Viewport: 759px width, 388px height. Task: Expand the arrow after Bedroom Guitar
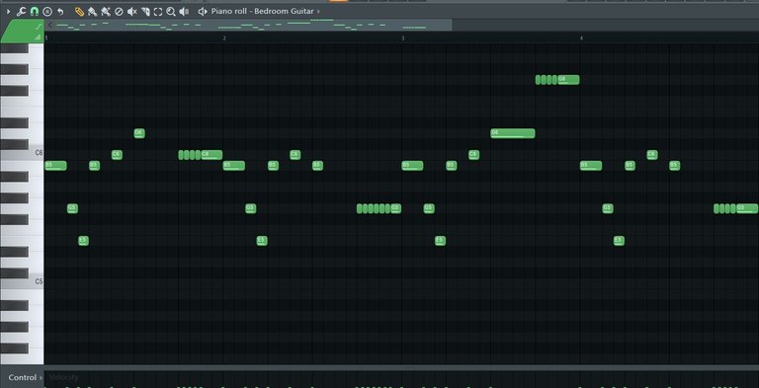pos(318,11)
